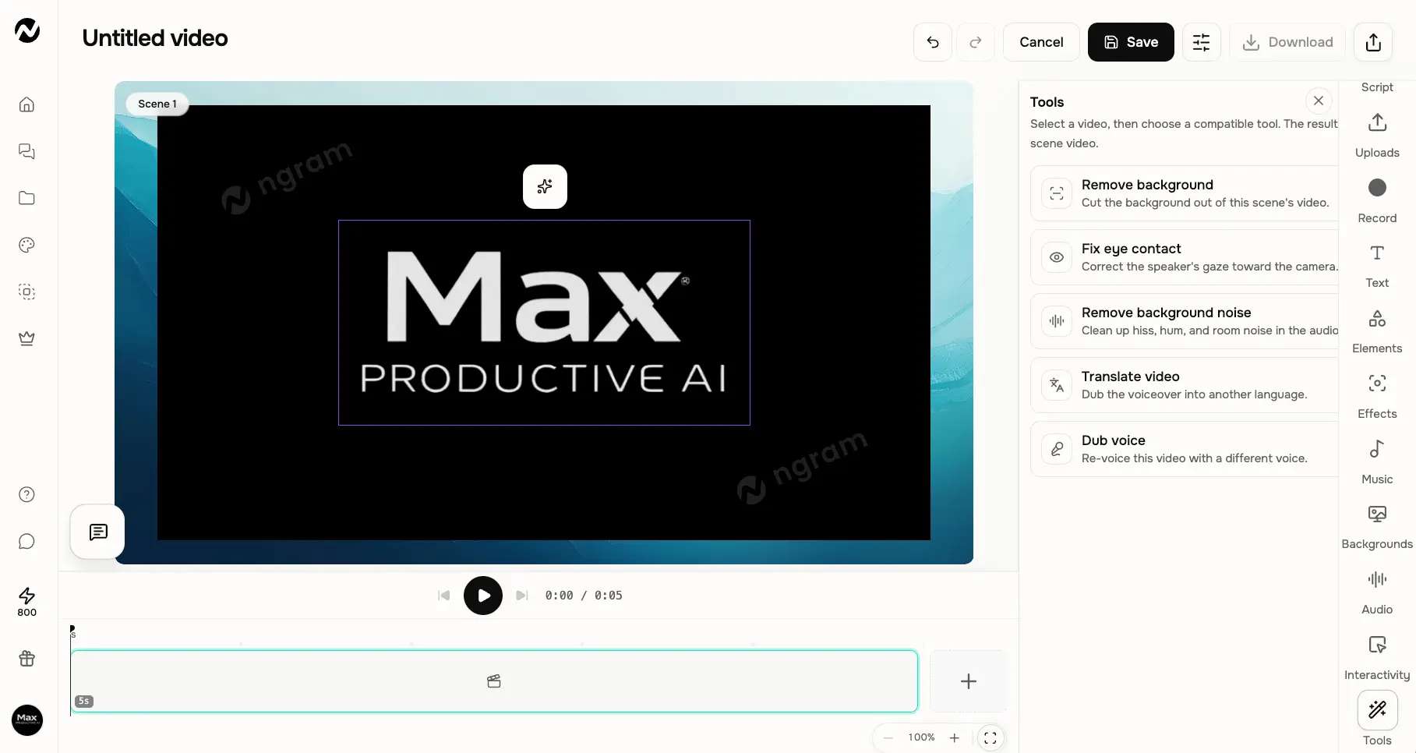
Task: Skip to the previous scene
Action: 444,596
